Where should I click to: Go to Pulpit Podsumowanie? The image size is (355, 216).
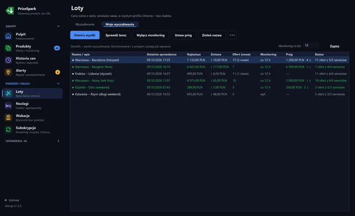click(x=32, y=36)
